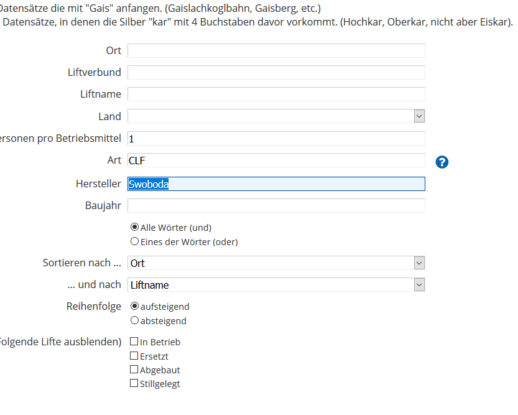
Task: Tick the In Betrieb checkbox
Action: point(134,342)
